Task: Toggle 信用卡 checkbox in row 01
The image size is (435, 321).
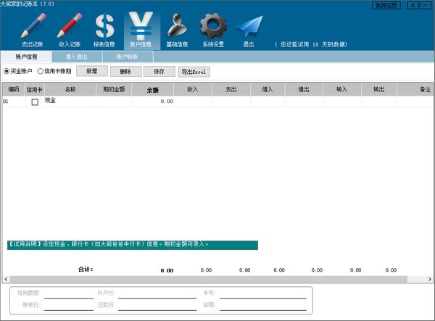Action: click(35, 102)
